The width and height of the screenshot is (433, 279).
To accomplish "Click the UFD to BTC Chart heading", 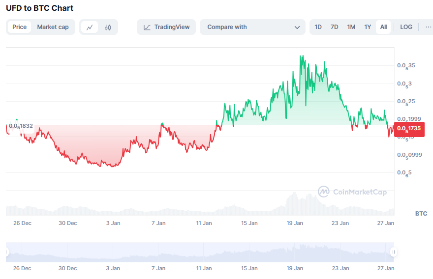I will [x=39, y=8].
